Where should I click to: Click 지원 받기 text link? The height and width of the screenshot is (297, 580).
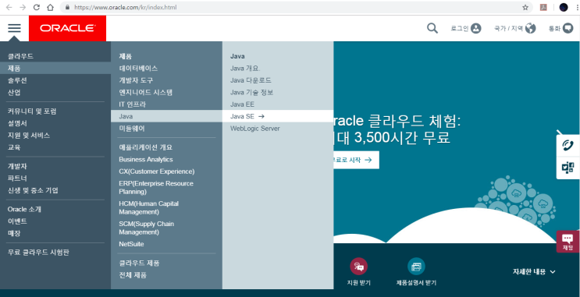point(358,283)
